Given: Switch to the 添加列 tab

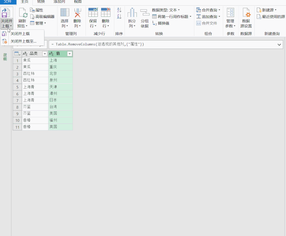Looking at the screenshot, I should [59, 2].
